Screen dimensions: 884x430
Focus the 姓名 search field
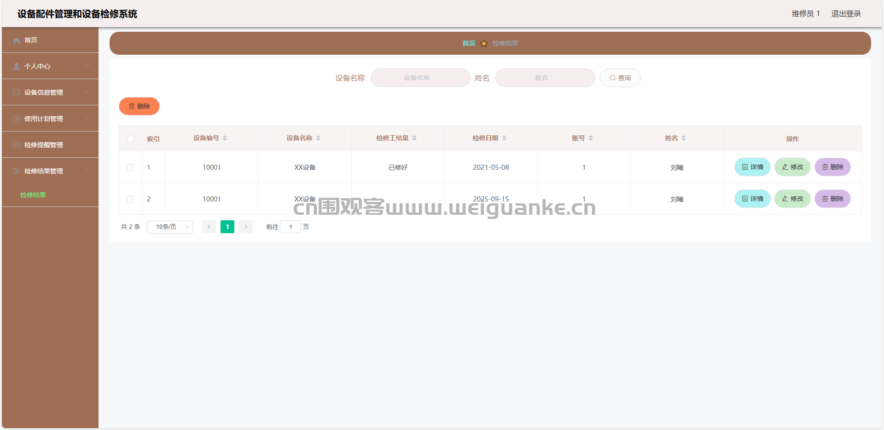(545, 78)
